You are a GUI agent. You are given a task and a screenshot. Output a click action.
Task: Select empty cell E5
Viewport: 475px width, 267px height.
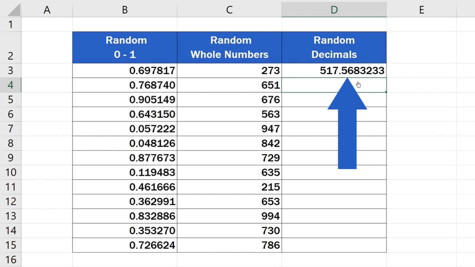point(421,100)
